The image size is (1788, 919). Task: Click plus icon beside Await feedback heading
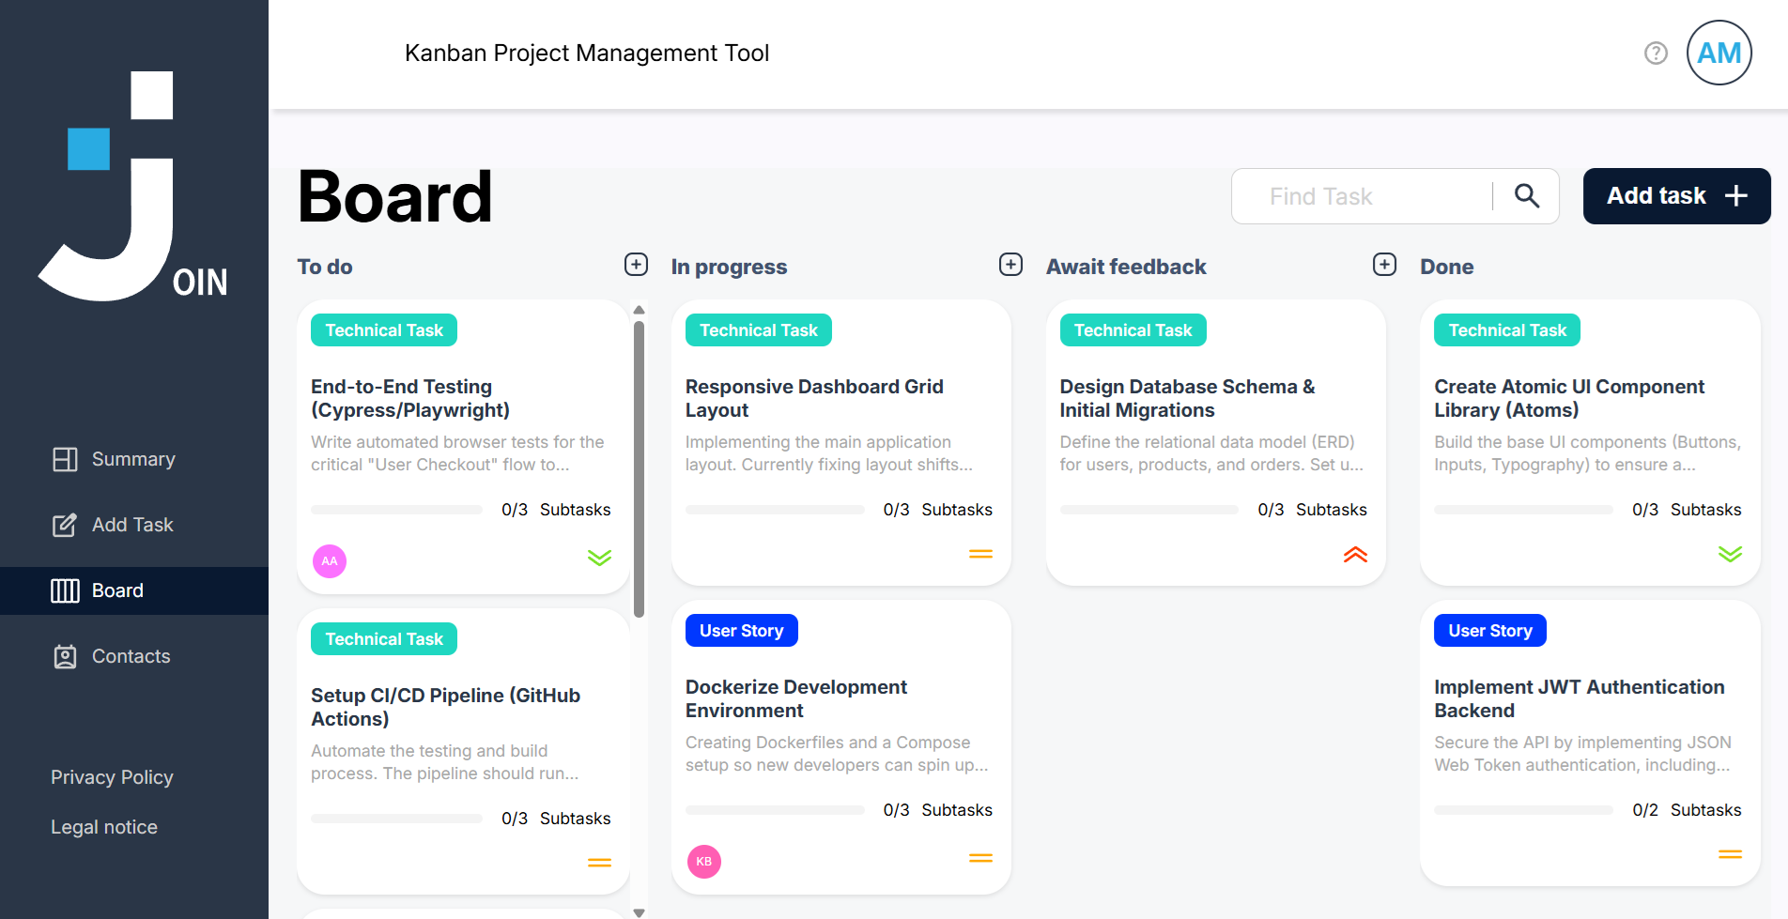pos(1384,265)
